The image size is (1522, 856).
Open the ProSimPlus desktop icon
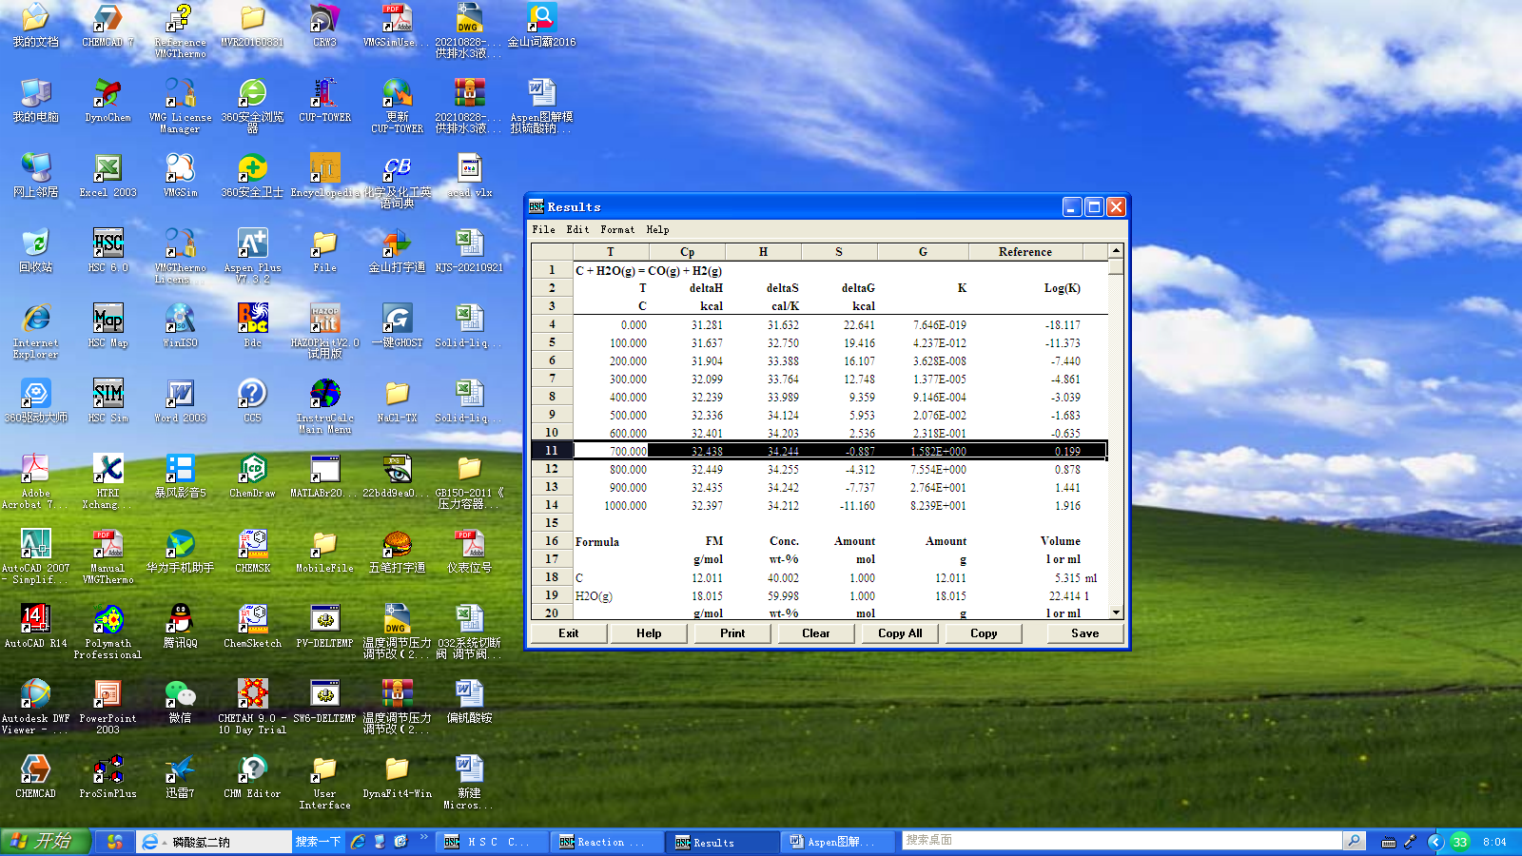(107, 776)
